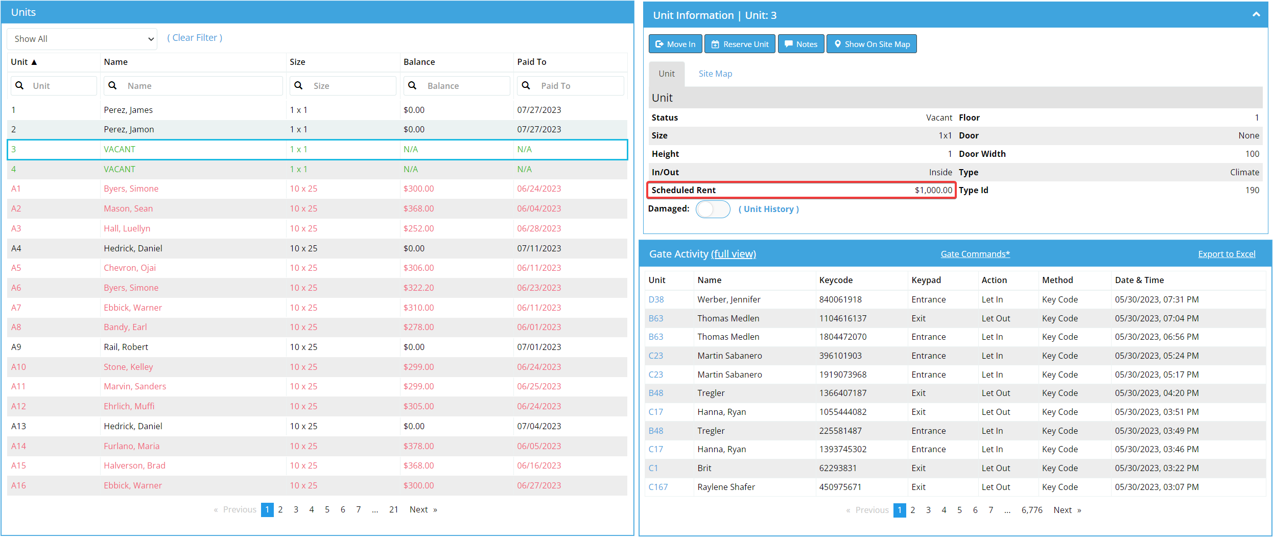Click the search icon in the Unit filter
The width and height of the screenshot is (1273, 537).
click(19, 85)
